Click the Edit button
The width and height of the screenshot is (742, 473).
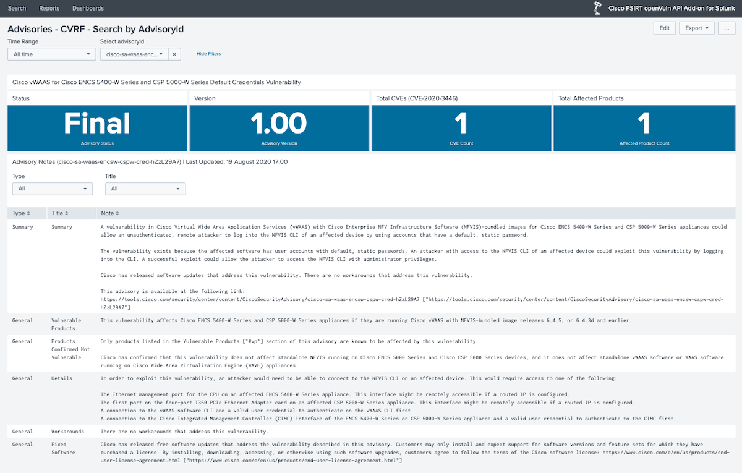[x=664, y=28]
